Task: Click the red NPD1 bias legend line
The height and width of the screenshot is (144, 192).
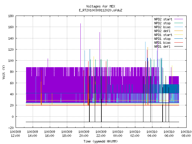Action: point(179,43)
